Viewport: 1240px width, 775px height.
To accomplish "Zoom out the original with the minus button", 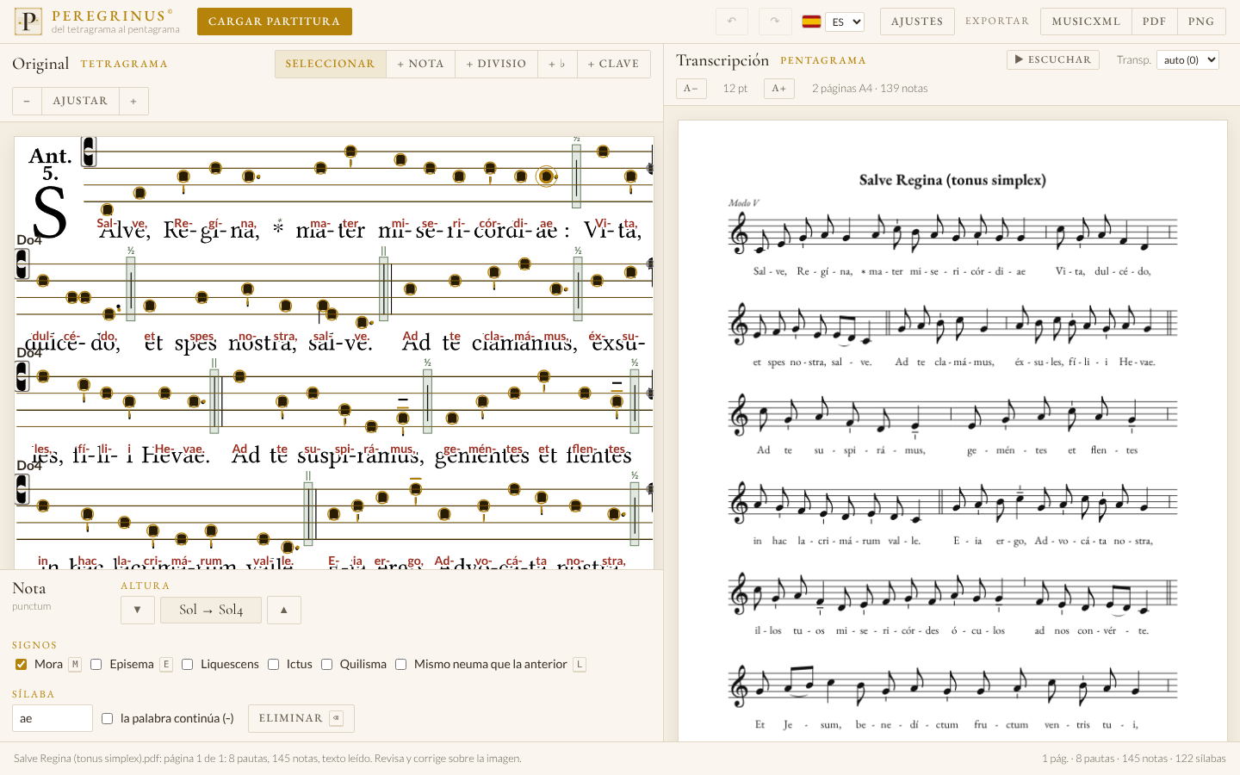I will point(27,101).
